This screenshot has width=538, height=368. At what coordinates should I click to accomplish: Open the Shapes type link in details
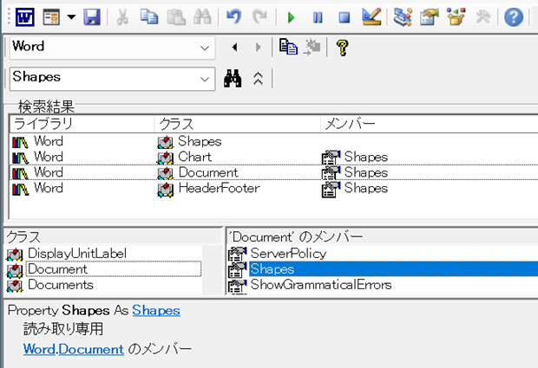click(x=156, y=311)
